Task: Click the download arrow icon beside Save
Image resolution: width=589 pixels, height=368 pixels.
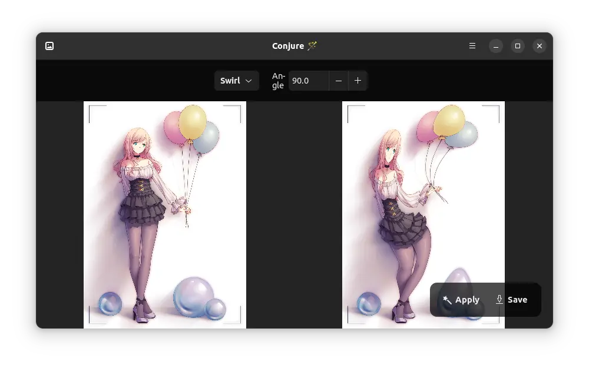Action: tap(499, 300)
